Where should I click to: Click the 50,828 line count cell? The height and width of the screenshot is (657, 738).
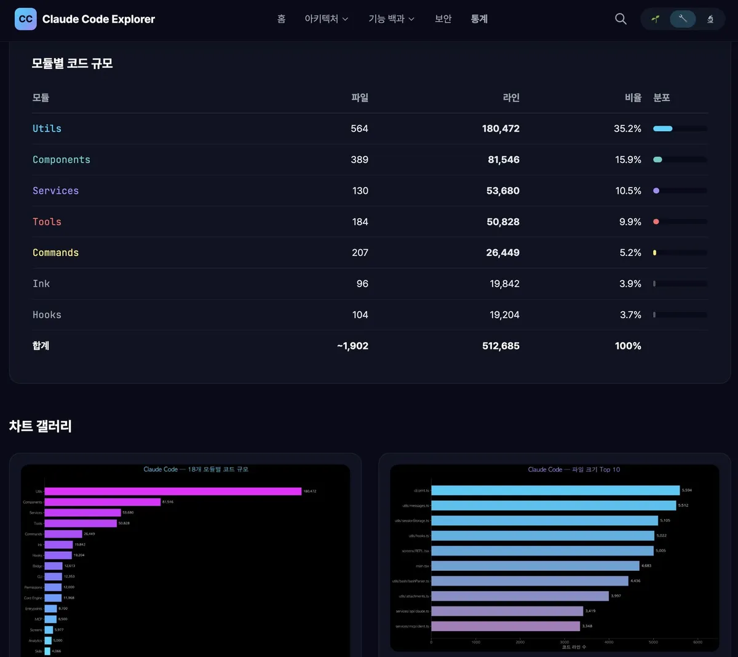tap(503, 221)
